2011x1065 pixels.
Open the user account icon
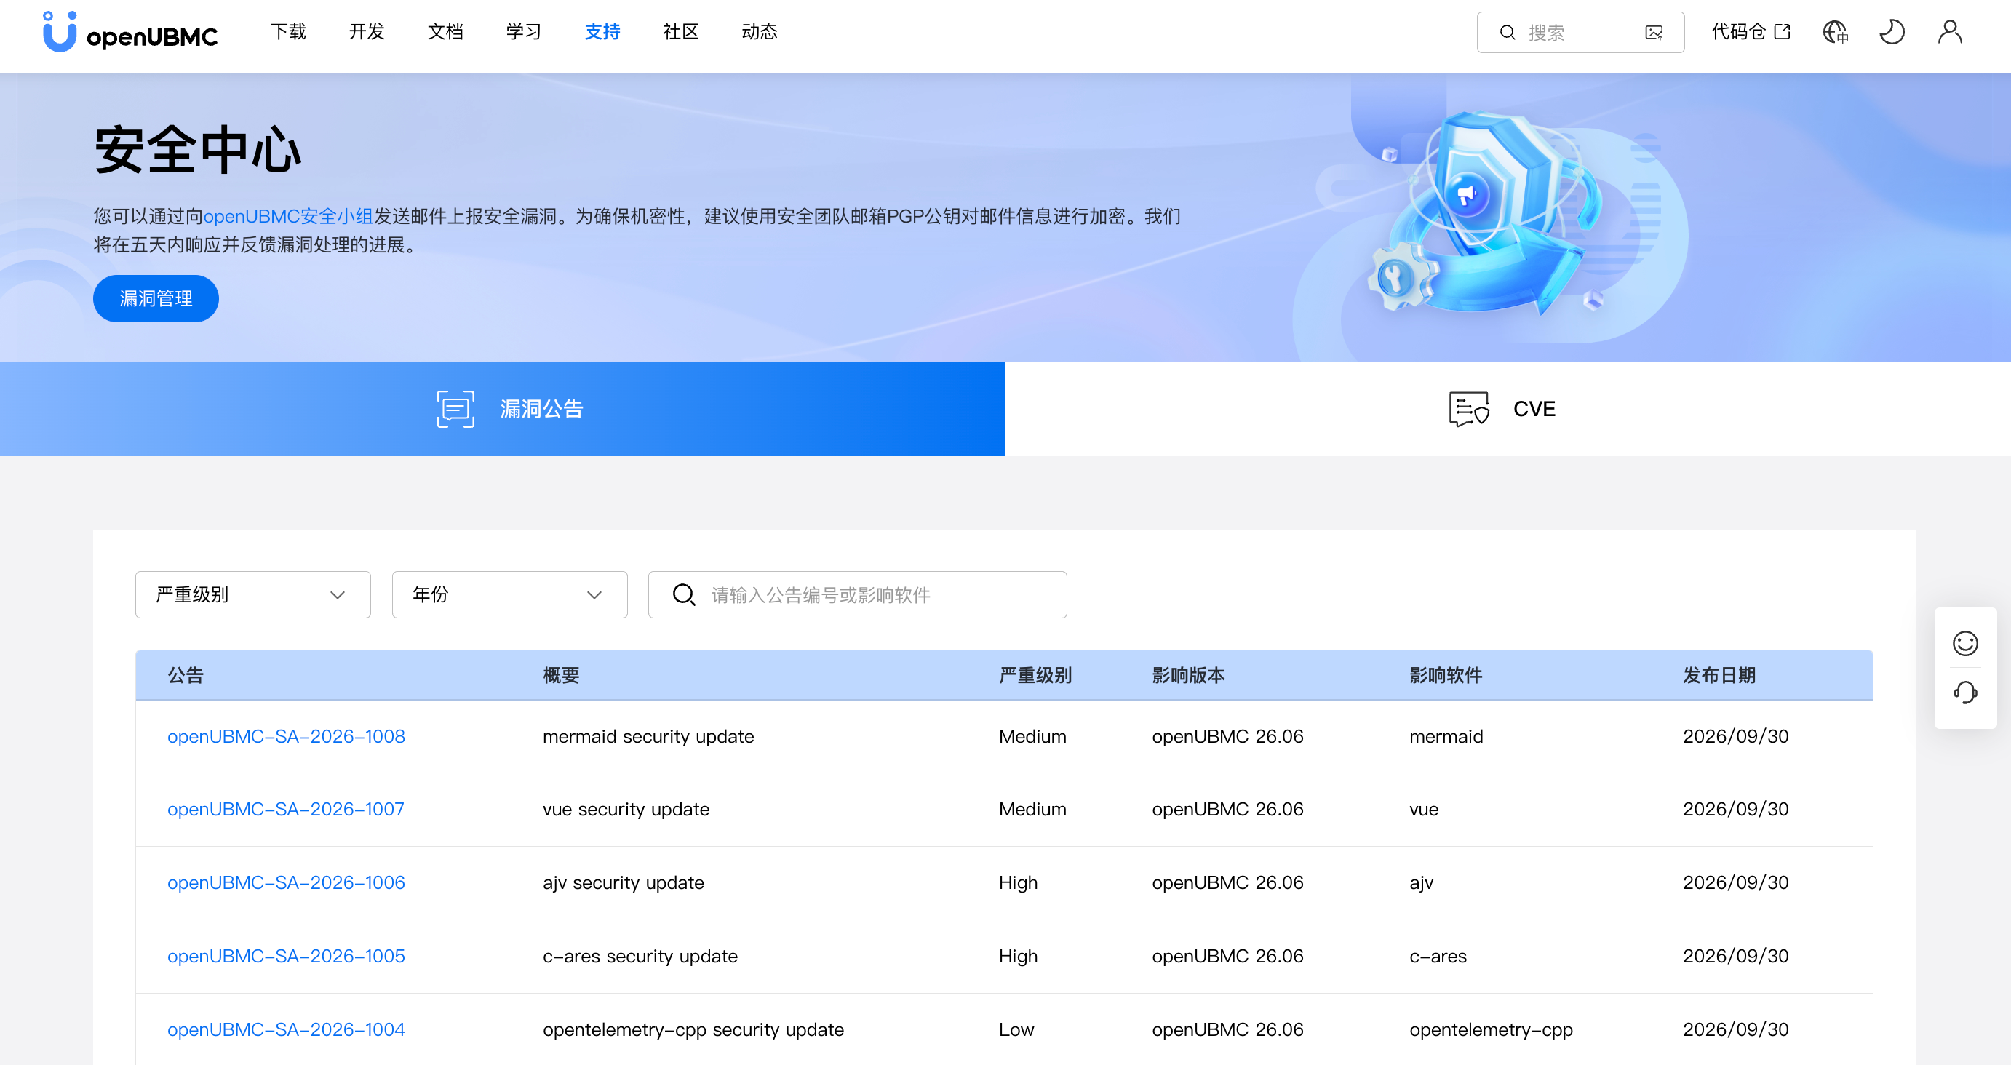[1949, 32]
